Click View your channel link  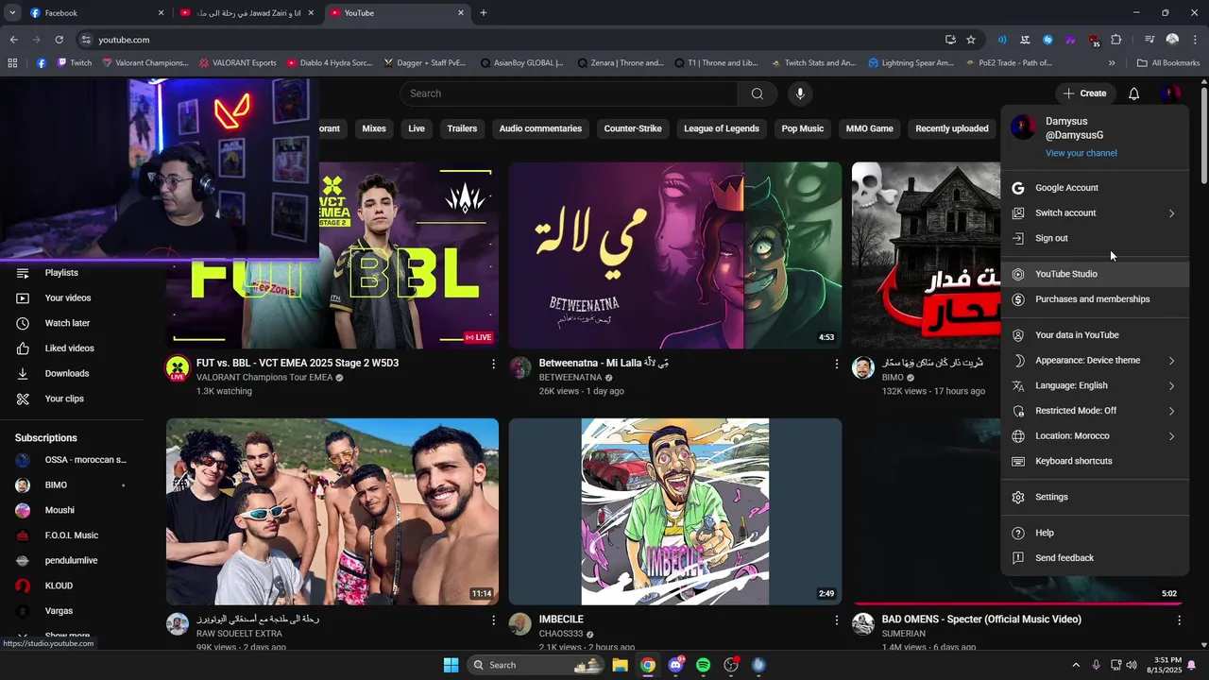[1081, 153]
